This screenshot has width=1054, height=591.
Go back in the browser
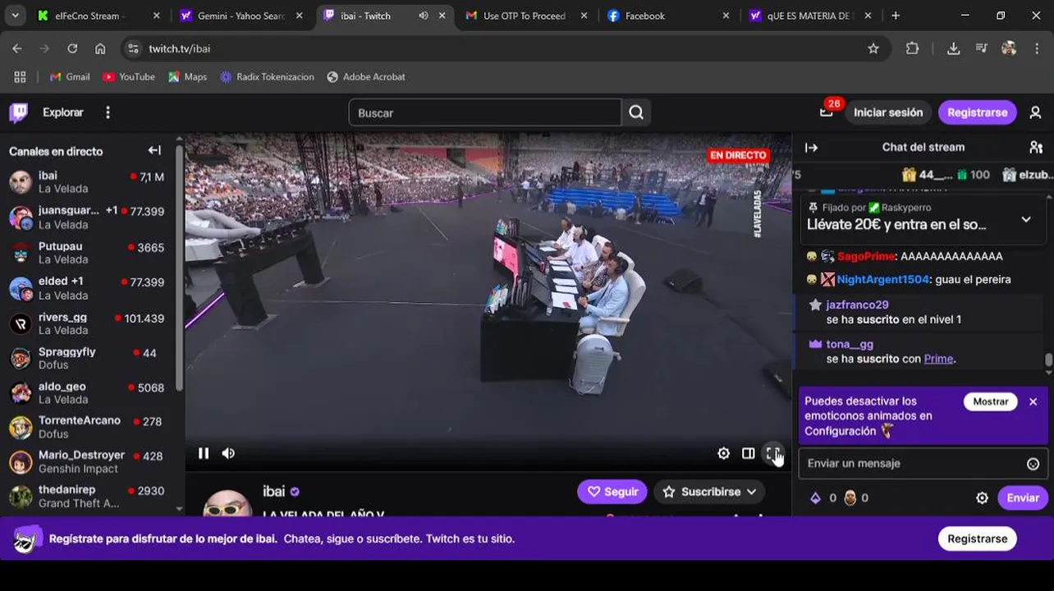click(x=17, y=48)
